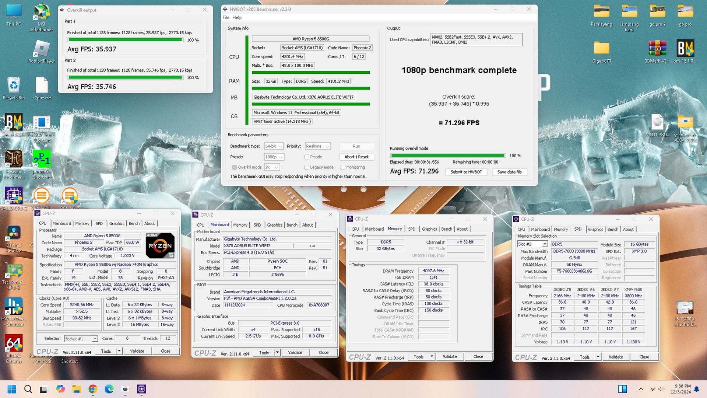The image size is (707, 398).
Task: Open CPUID CPU-Z desktop icon
Action: coord(14,198)
